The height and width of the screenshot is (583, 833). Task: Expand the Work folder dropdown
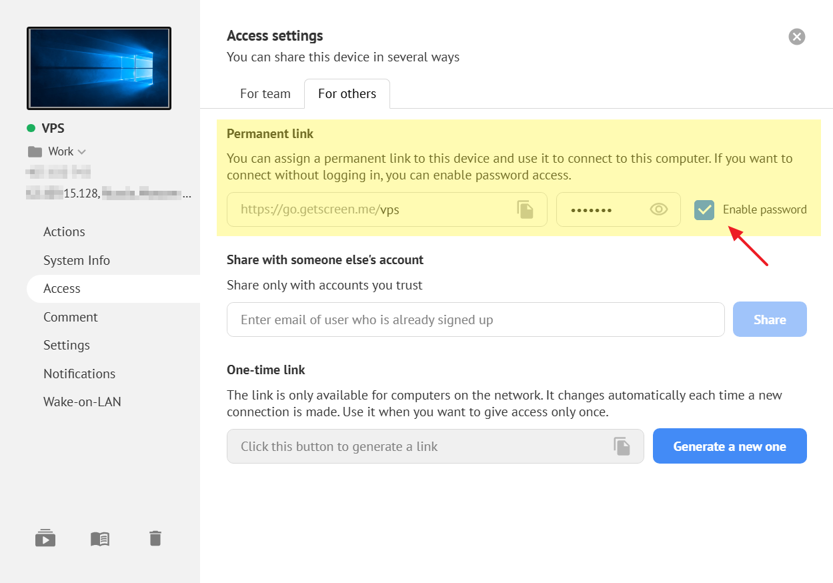click(x=82, y=151)
